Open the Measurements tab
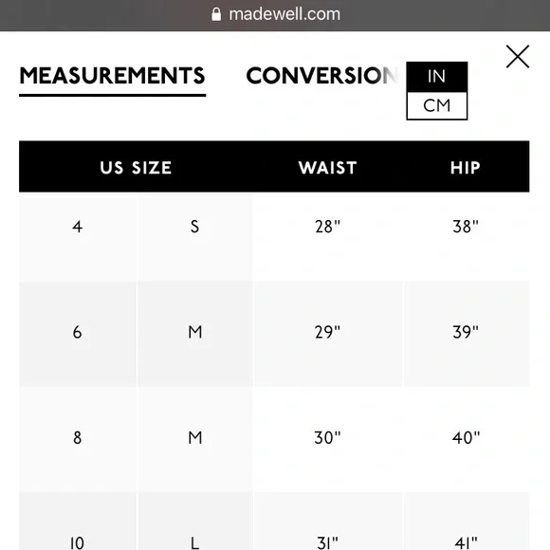The width and height of the screenshot is (550, 550). 112,76
